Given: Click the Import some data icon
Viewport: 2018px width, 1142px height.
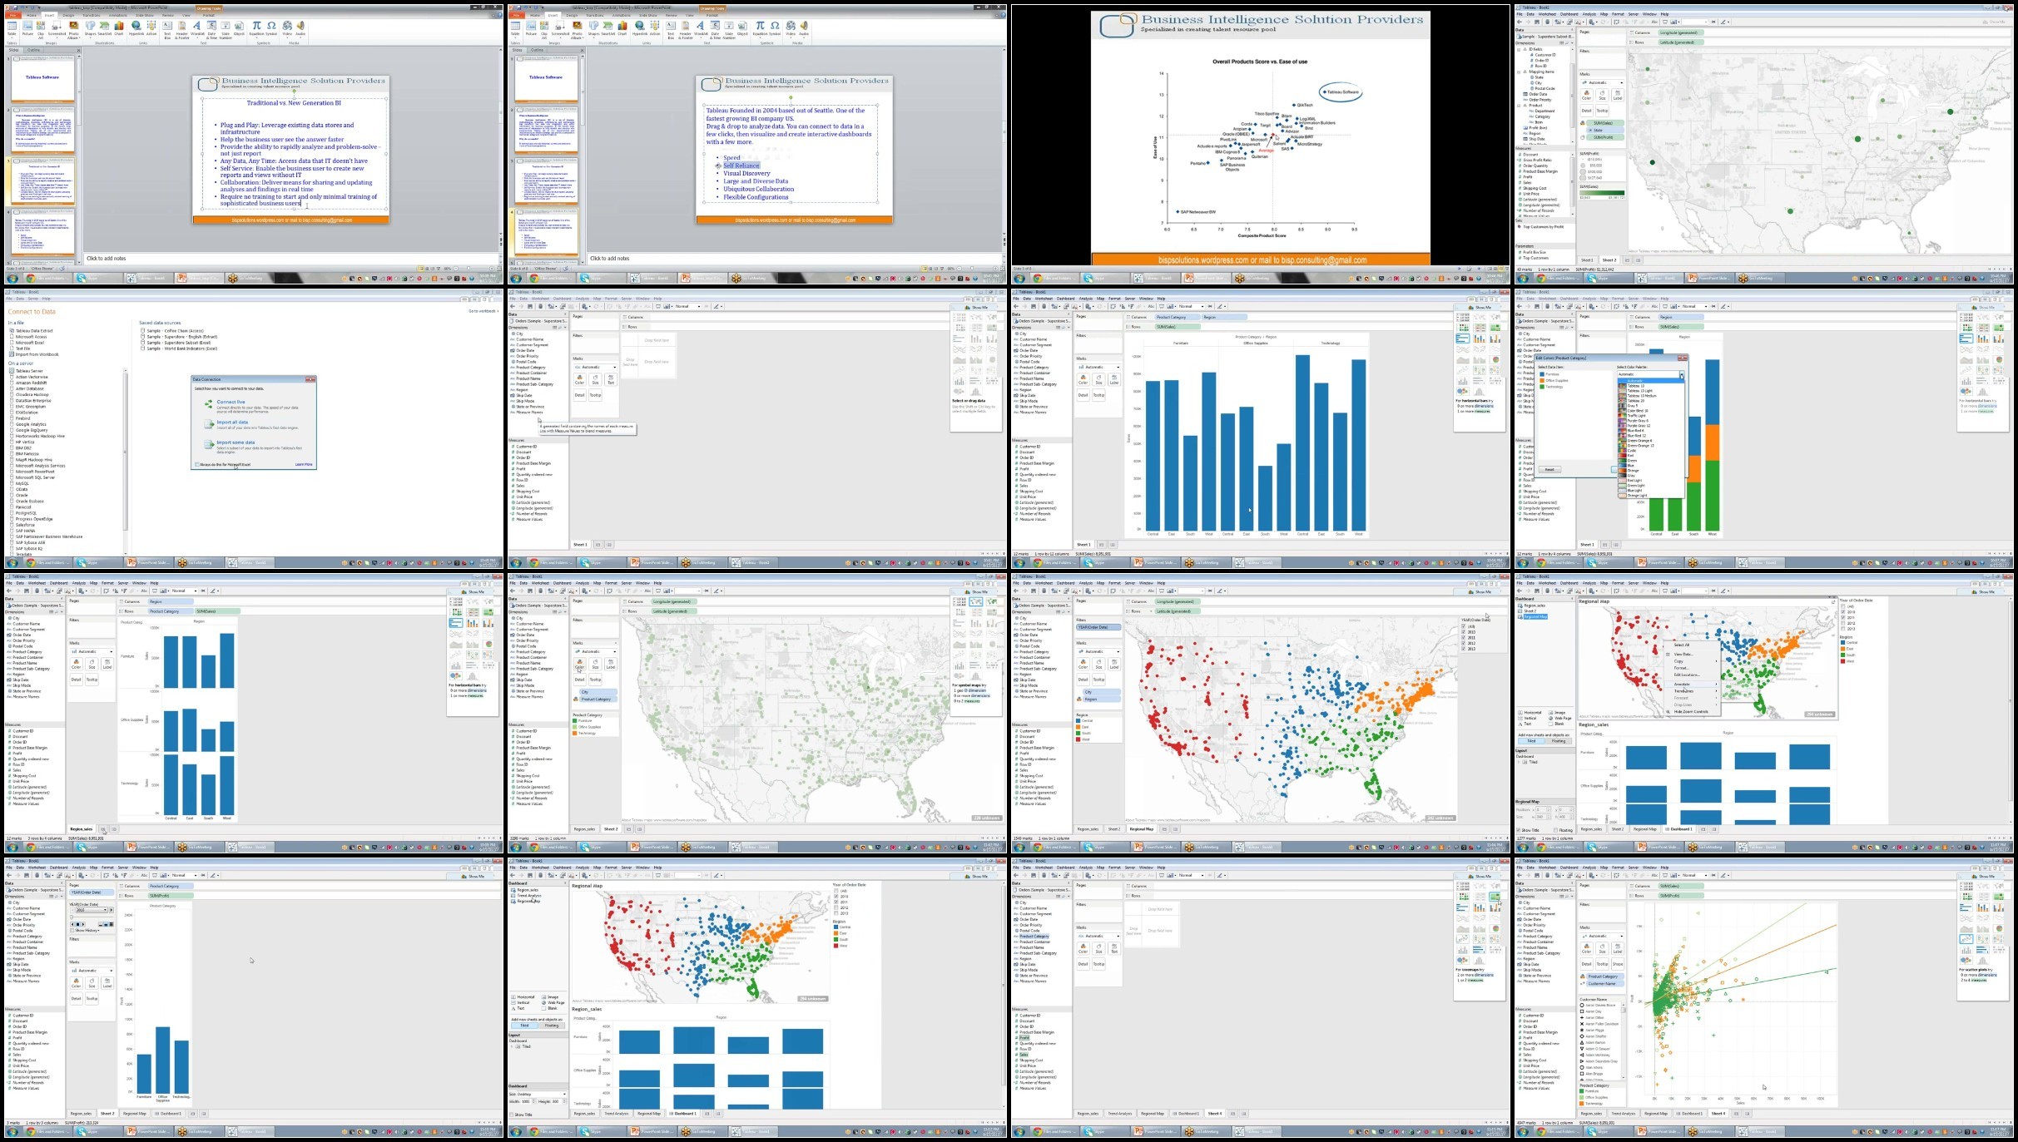Looking at the screenshot, I should (x=208, y=444).
